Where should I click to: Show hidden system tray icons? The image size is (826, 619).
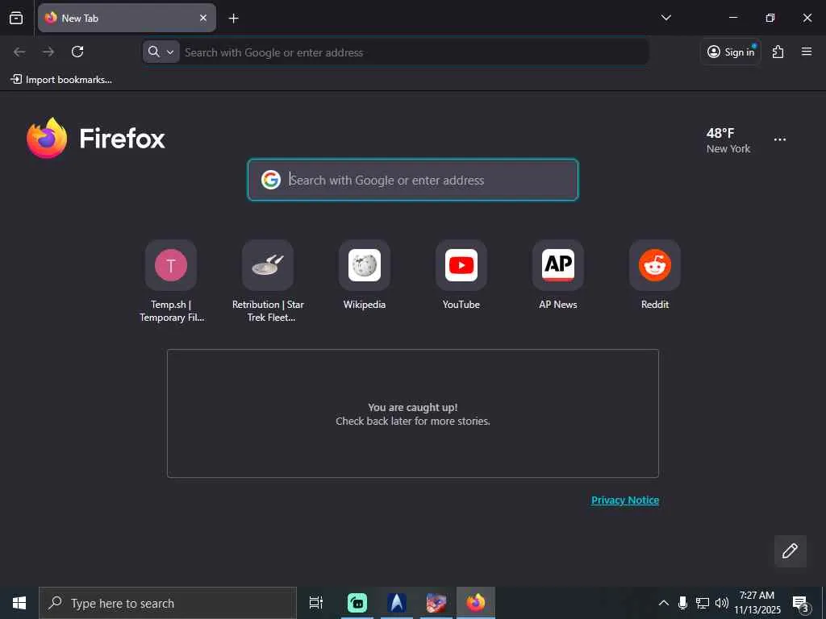click(x=664, y=603)
